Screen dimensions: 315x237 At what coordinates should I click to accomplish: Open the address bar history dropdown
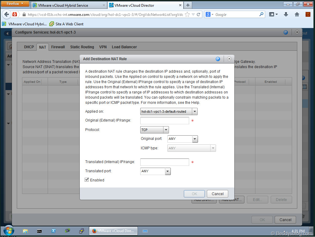pyautogui.click(x=193, y=14)
